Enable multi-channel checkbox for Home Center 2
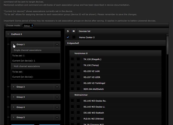 coord(74,37)
